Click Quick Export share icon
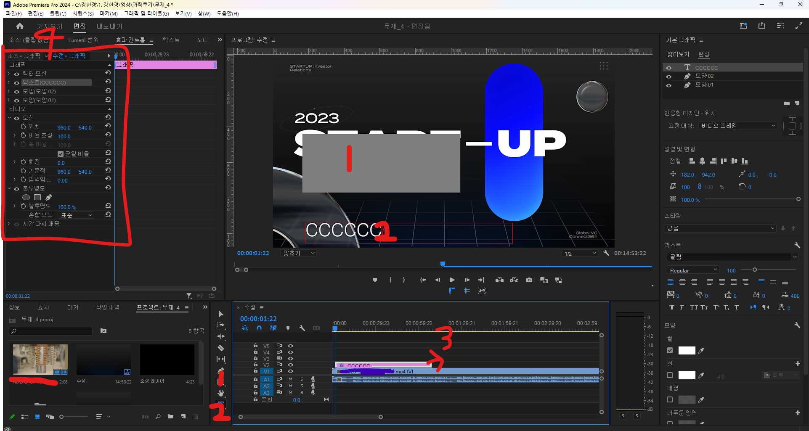Screen dimensions: 809x431 (762, 26)
